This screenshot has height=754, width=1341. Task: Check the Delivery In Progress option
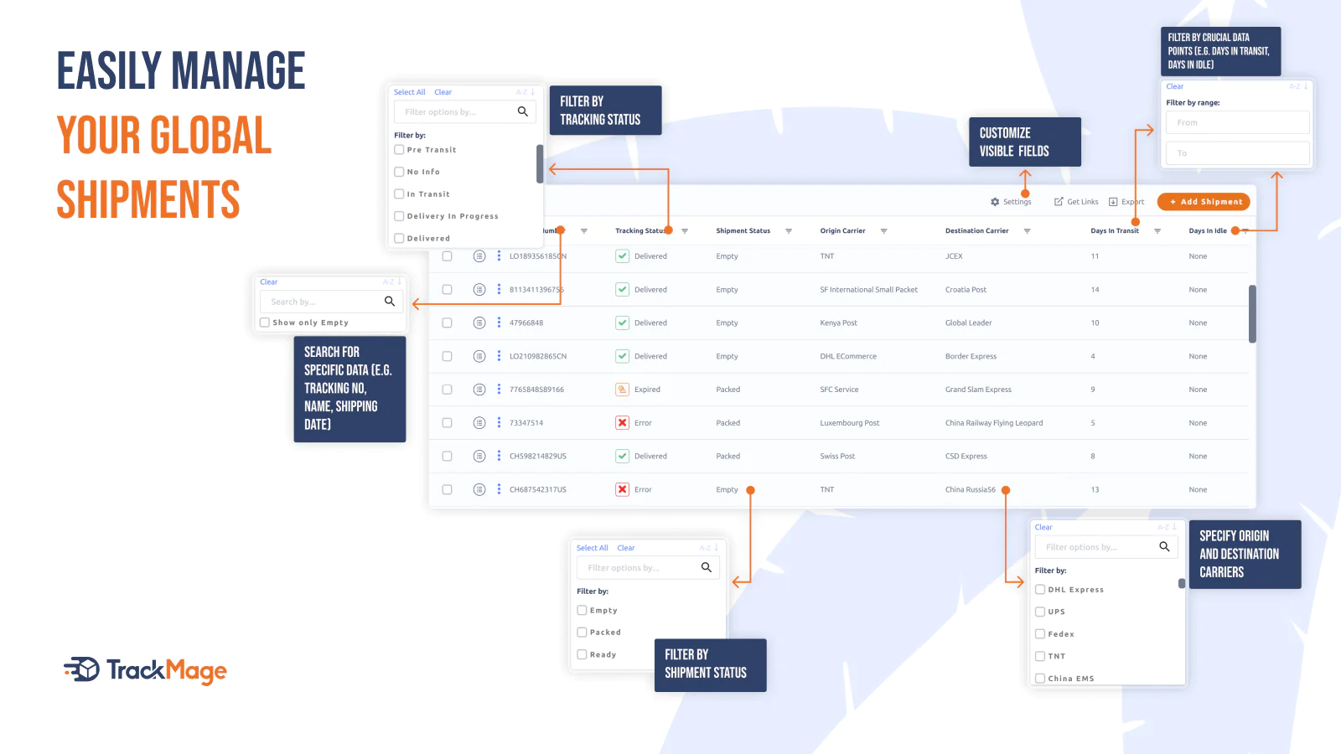(399, 216)
